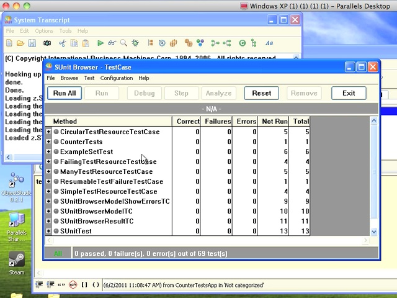Expand FailingTestResourceTestCase row

[x=48, y=161]
